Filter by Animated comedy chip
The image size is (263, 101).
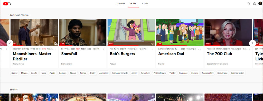(x=120, y=73)
